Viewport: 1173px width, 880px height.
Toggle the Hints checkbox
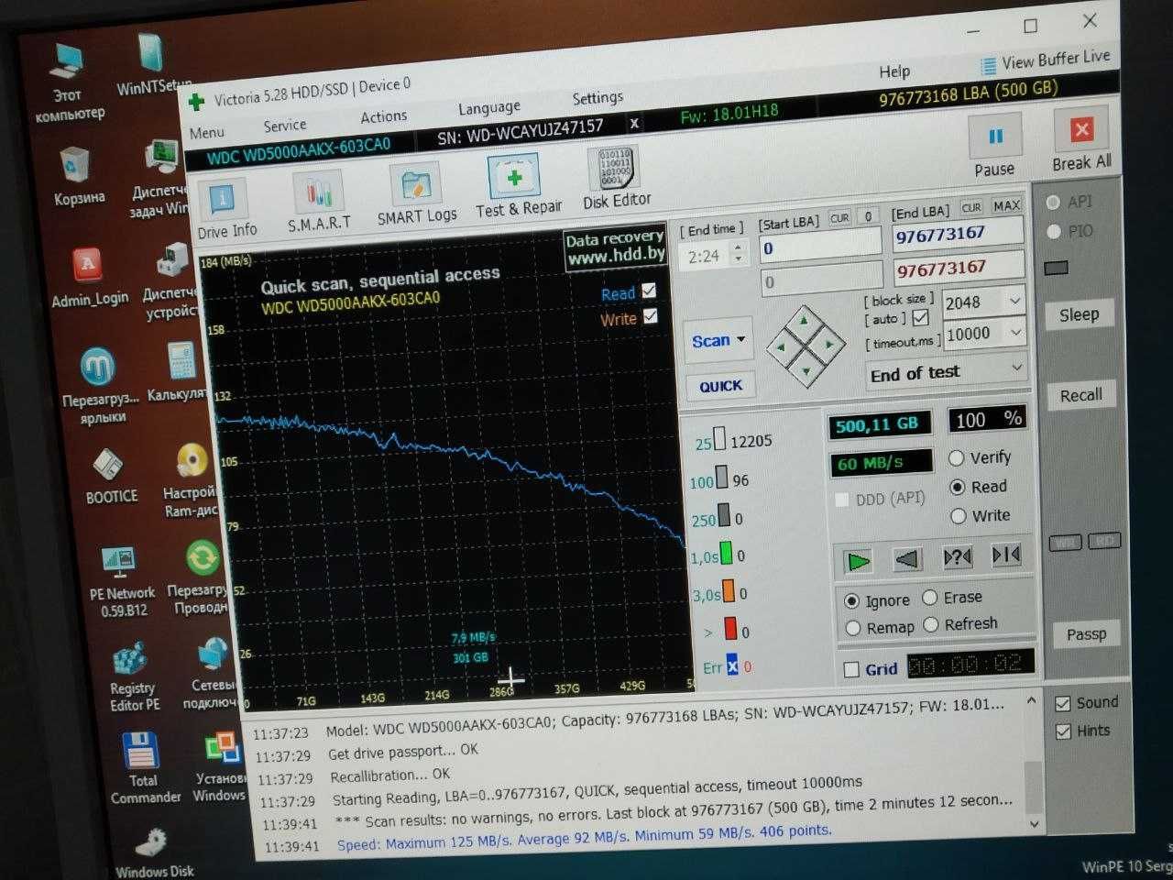click(1063, 731)
